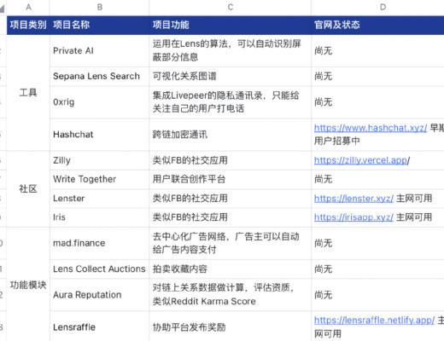The height and width of the screenshot is (341, 444).
Task: Select the Reddit Karma Score description cell
Action: [231, 295]
